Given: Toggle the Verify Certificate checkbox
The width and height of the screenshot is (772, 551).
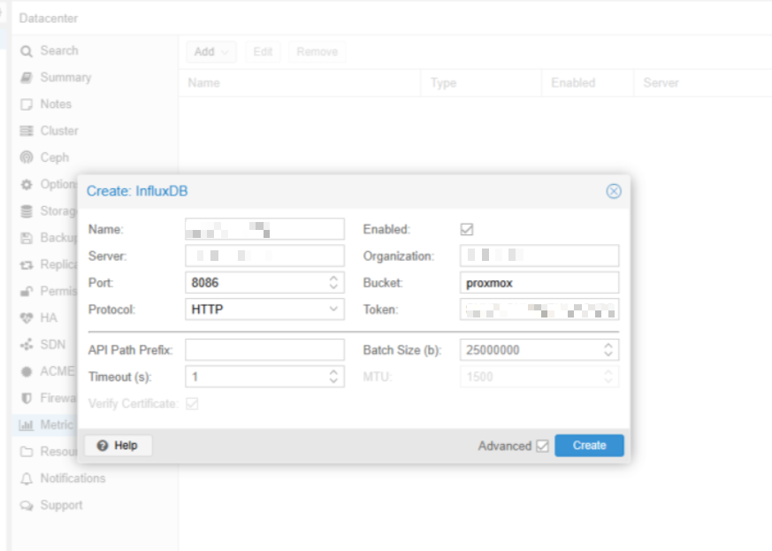Looking at the screenshot, I should pos(192,404).
